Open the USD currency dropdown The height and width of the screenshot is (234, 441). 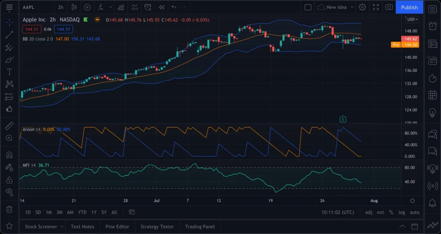[x=412, y=19]
